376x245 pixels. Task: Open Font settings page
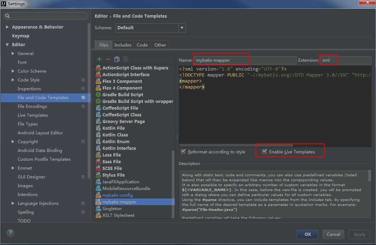click(22, 62)
